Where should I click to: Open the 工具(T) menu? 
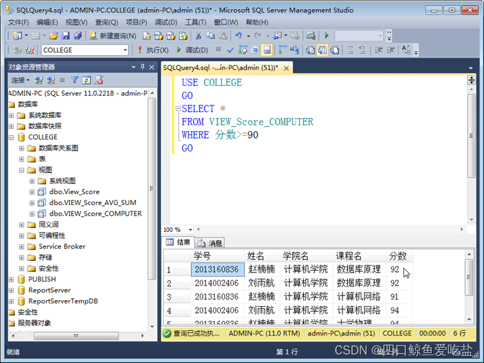(195, 22)
